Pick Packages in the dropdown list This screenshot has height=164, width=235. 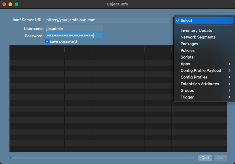pyautogui.click(x=204, y=44)
